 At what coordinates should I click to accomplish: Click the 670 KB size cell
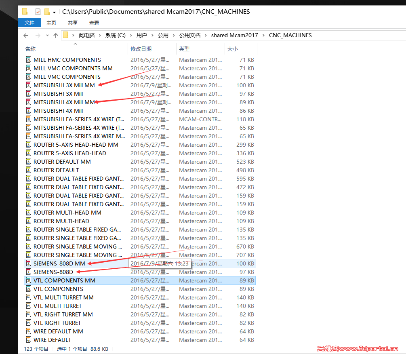[245, 247]
